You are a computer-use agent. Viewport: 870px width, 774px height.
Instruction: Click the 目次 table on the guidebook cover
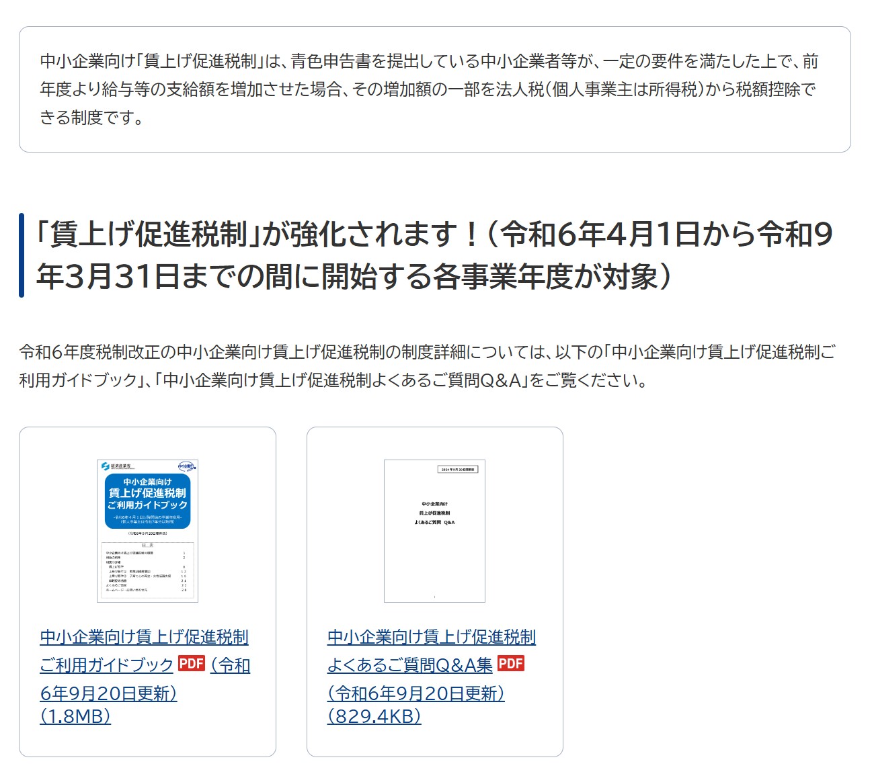coord(147,570)
